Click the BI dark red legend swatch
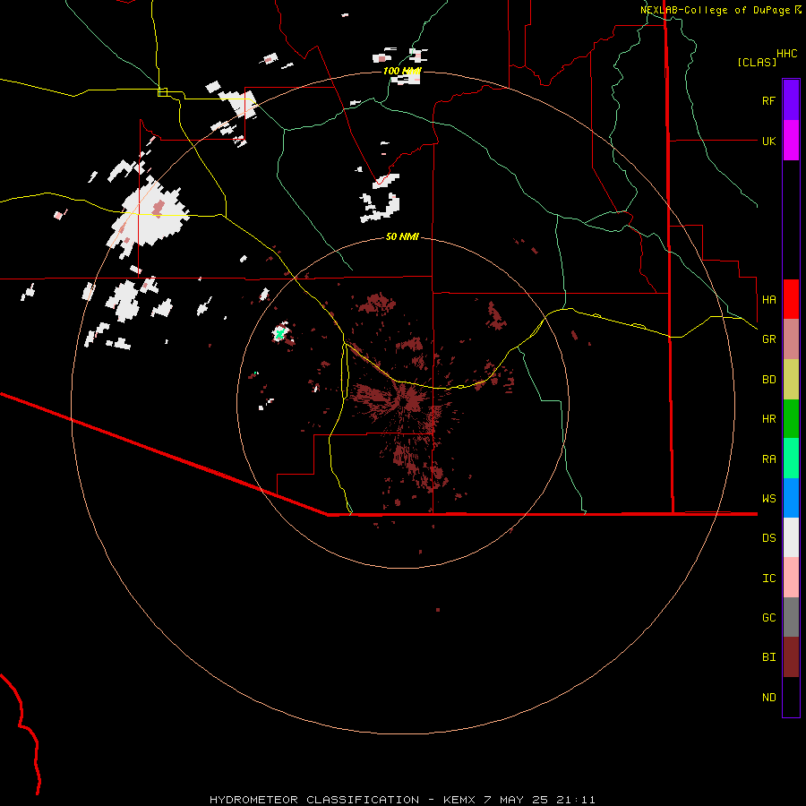 click(x=791, y=657)
